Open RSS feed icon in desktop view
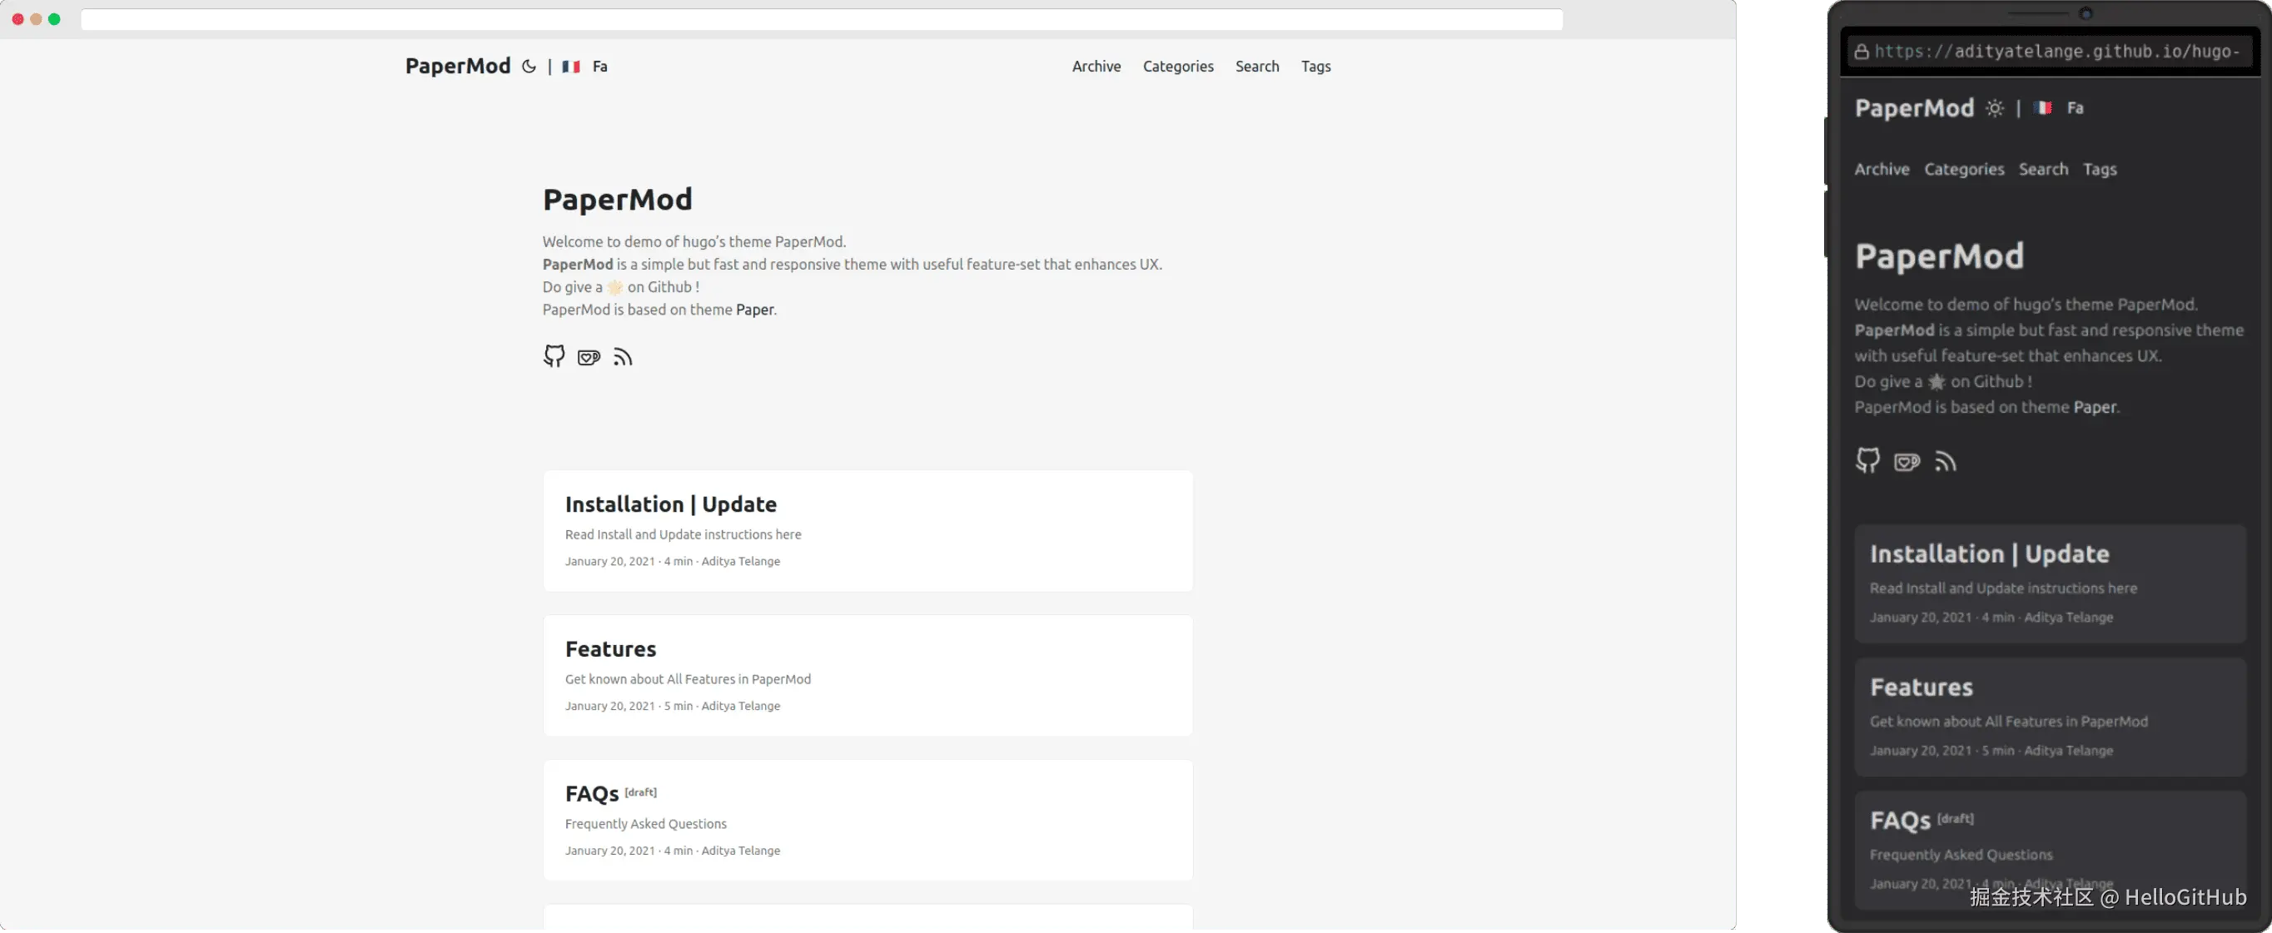This screenshot has width=2272, height=933. 623,357
